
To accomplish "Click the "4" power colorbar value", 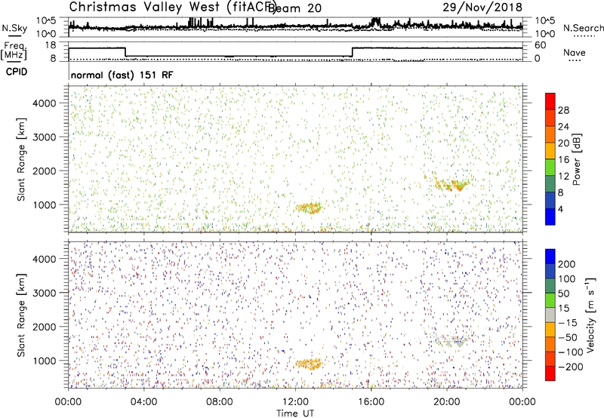I will pos(560,209).
